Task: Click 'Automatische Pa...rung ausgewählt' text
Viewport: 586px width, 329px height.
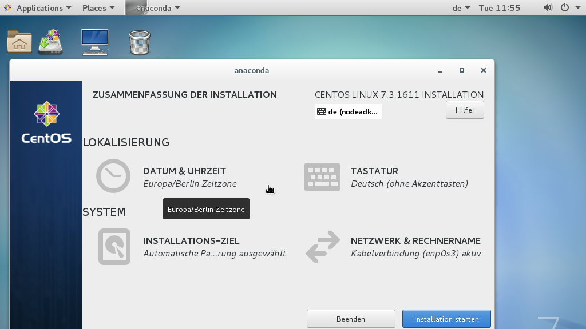Action: click(x=215, y=254)
